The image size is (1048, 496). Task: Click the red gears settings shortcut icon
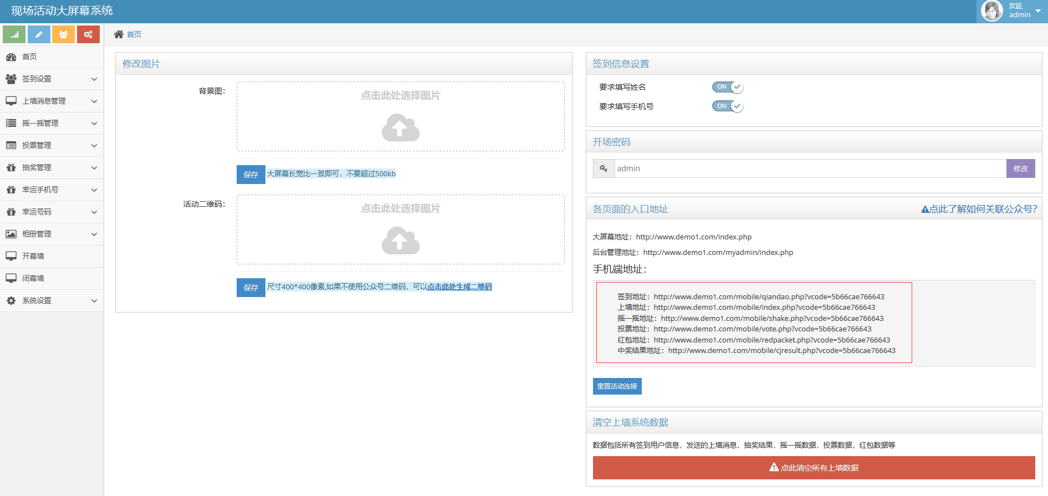(x=88, y=34)
